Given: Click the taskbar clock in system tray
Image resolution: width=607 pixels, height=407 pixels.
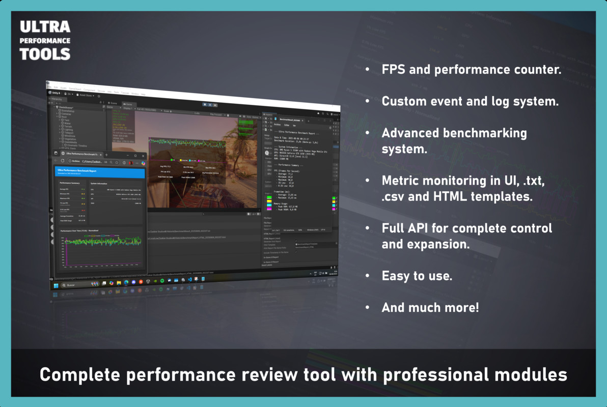Looking at the screenshot, I should tap(334, 273).
